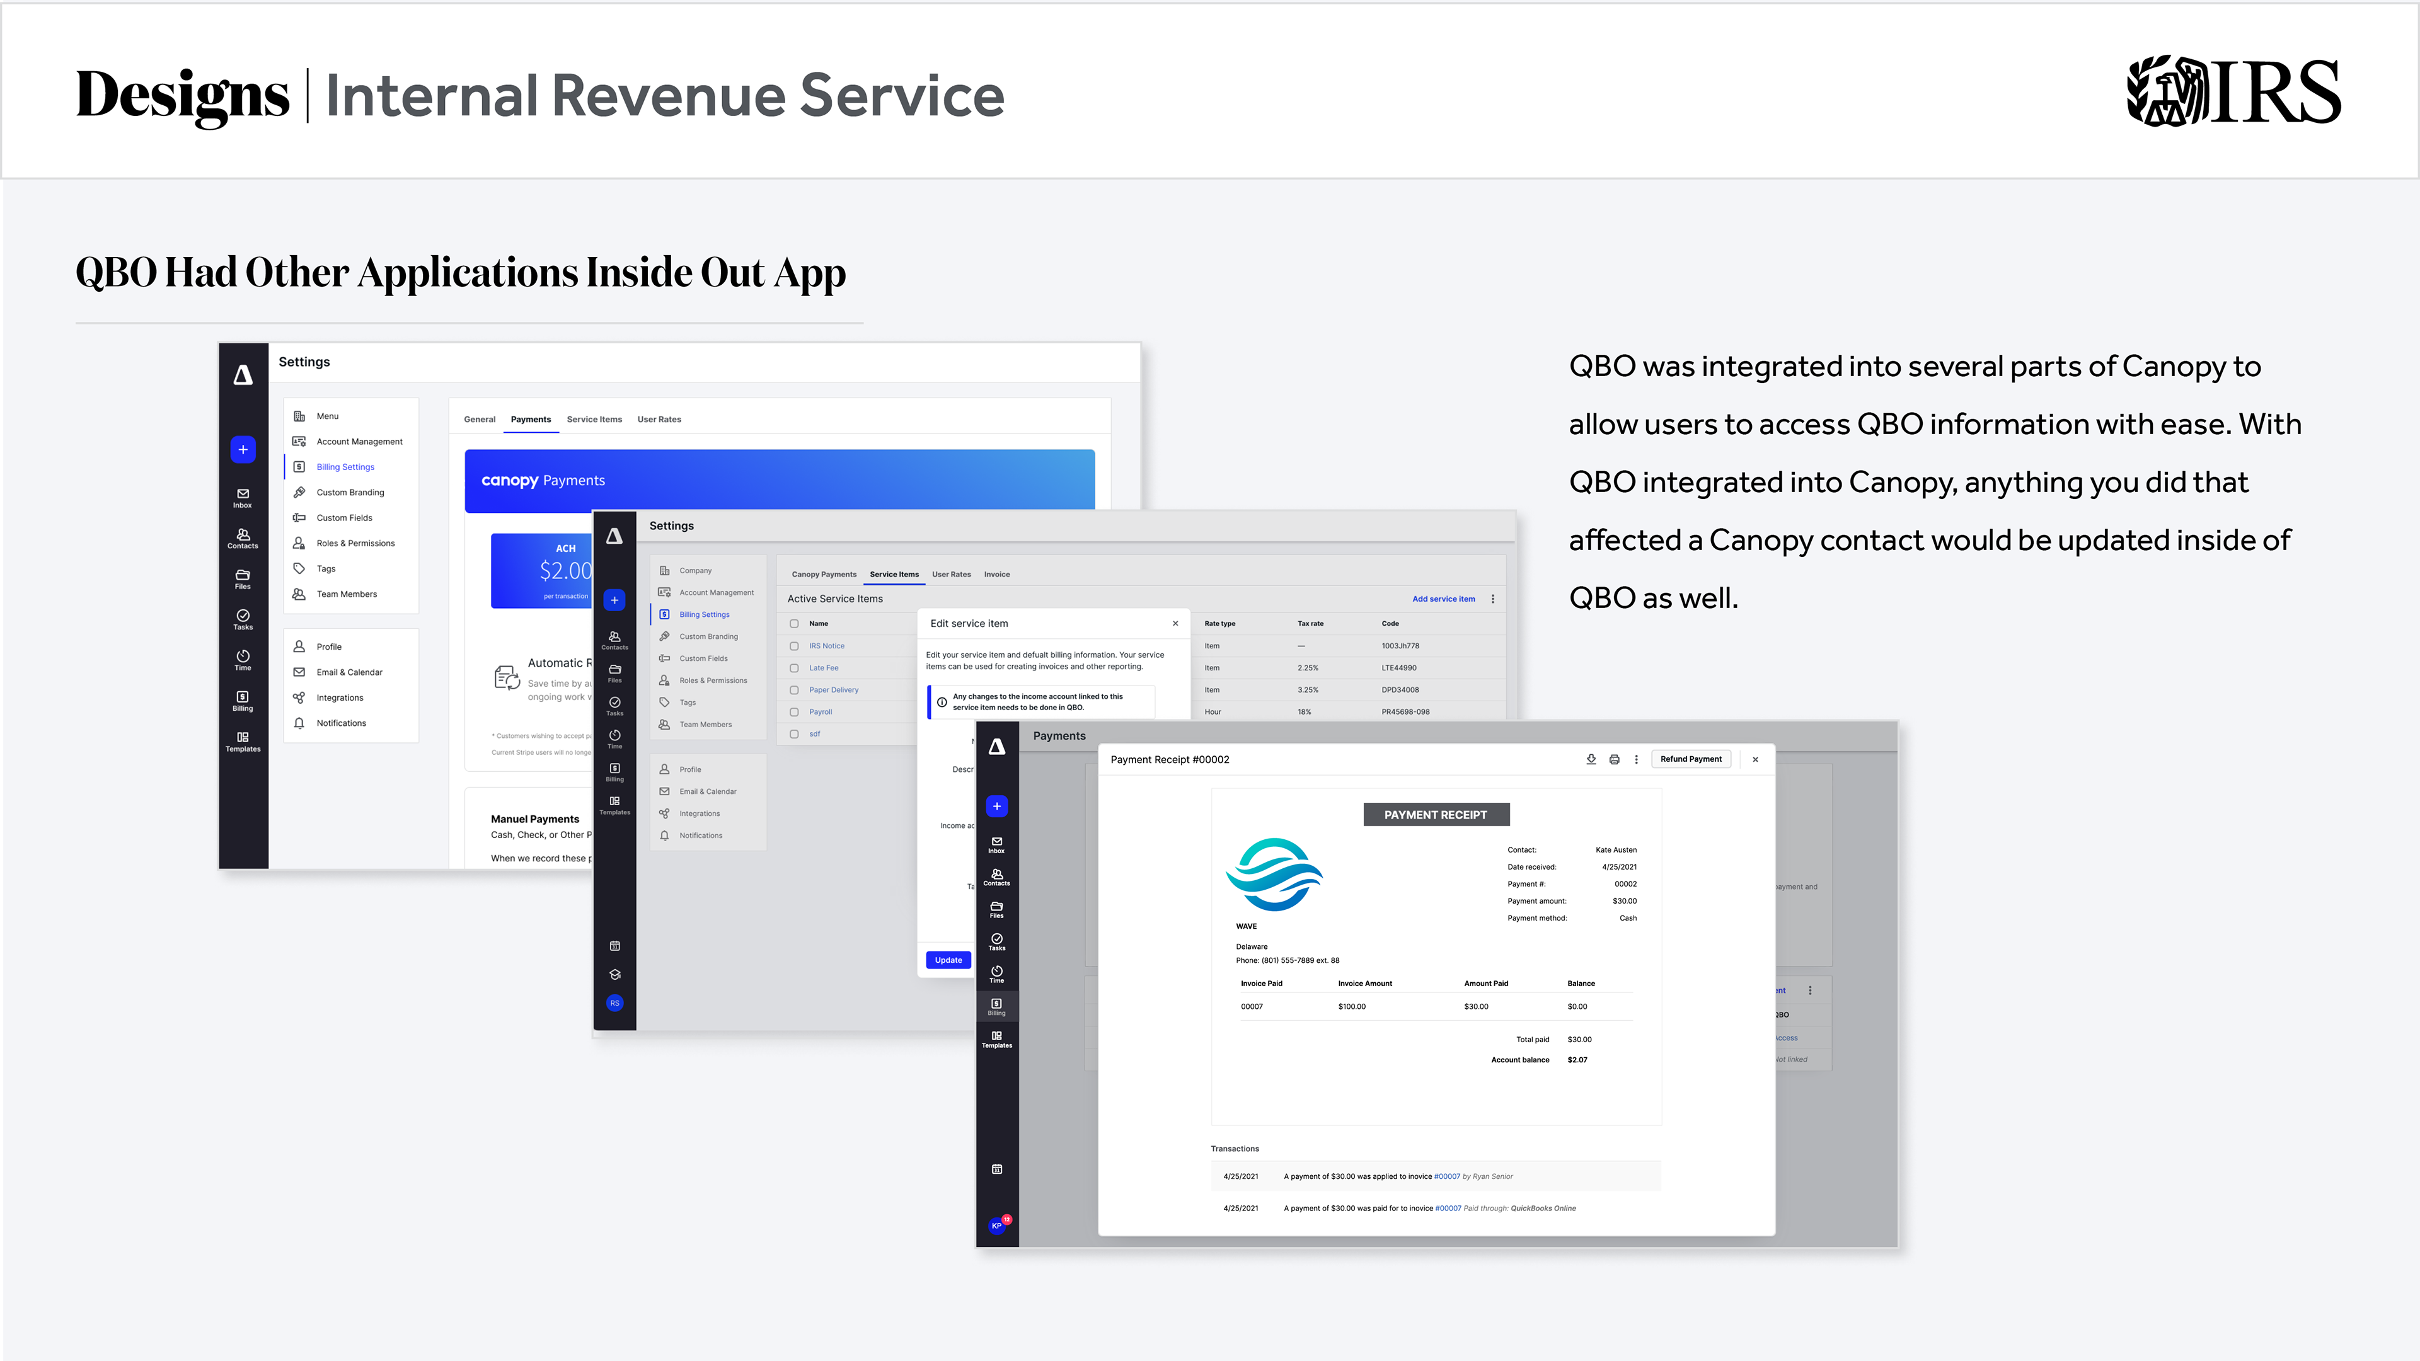Click the plus button in middle Settings window sidebar
Viewport: 2420px width, 1361px height.
(614, 600)
